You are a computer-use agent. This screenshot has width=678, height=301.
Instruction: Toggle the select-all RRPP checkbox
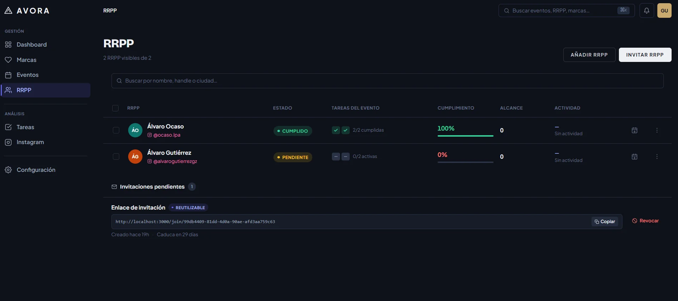pos(115,108)
